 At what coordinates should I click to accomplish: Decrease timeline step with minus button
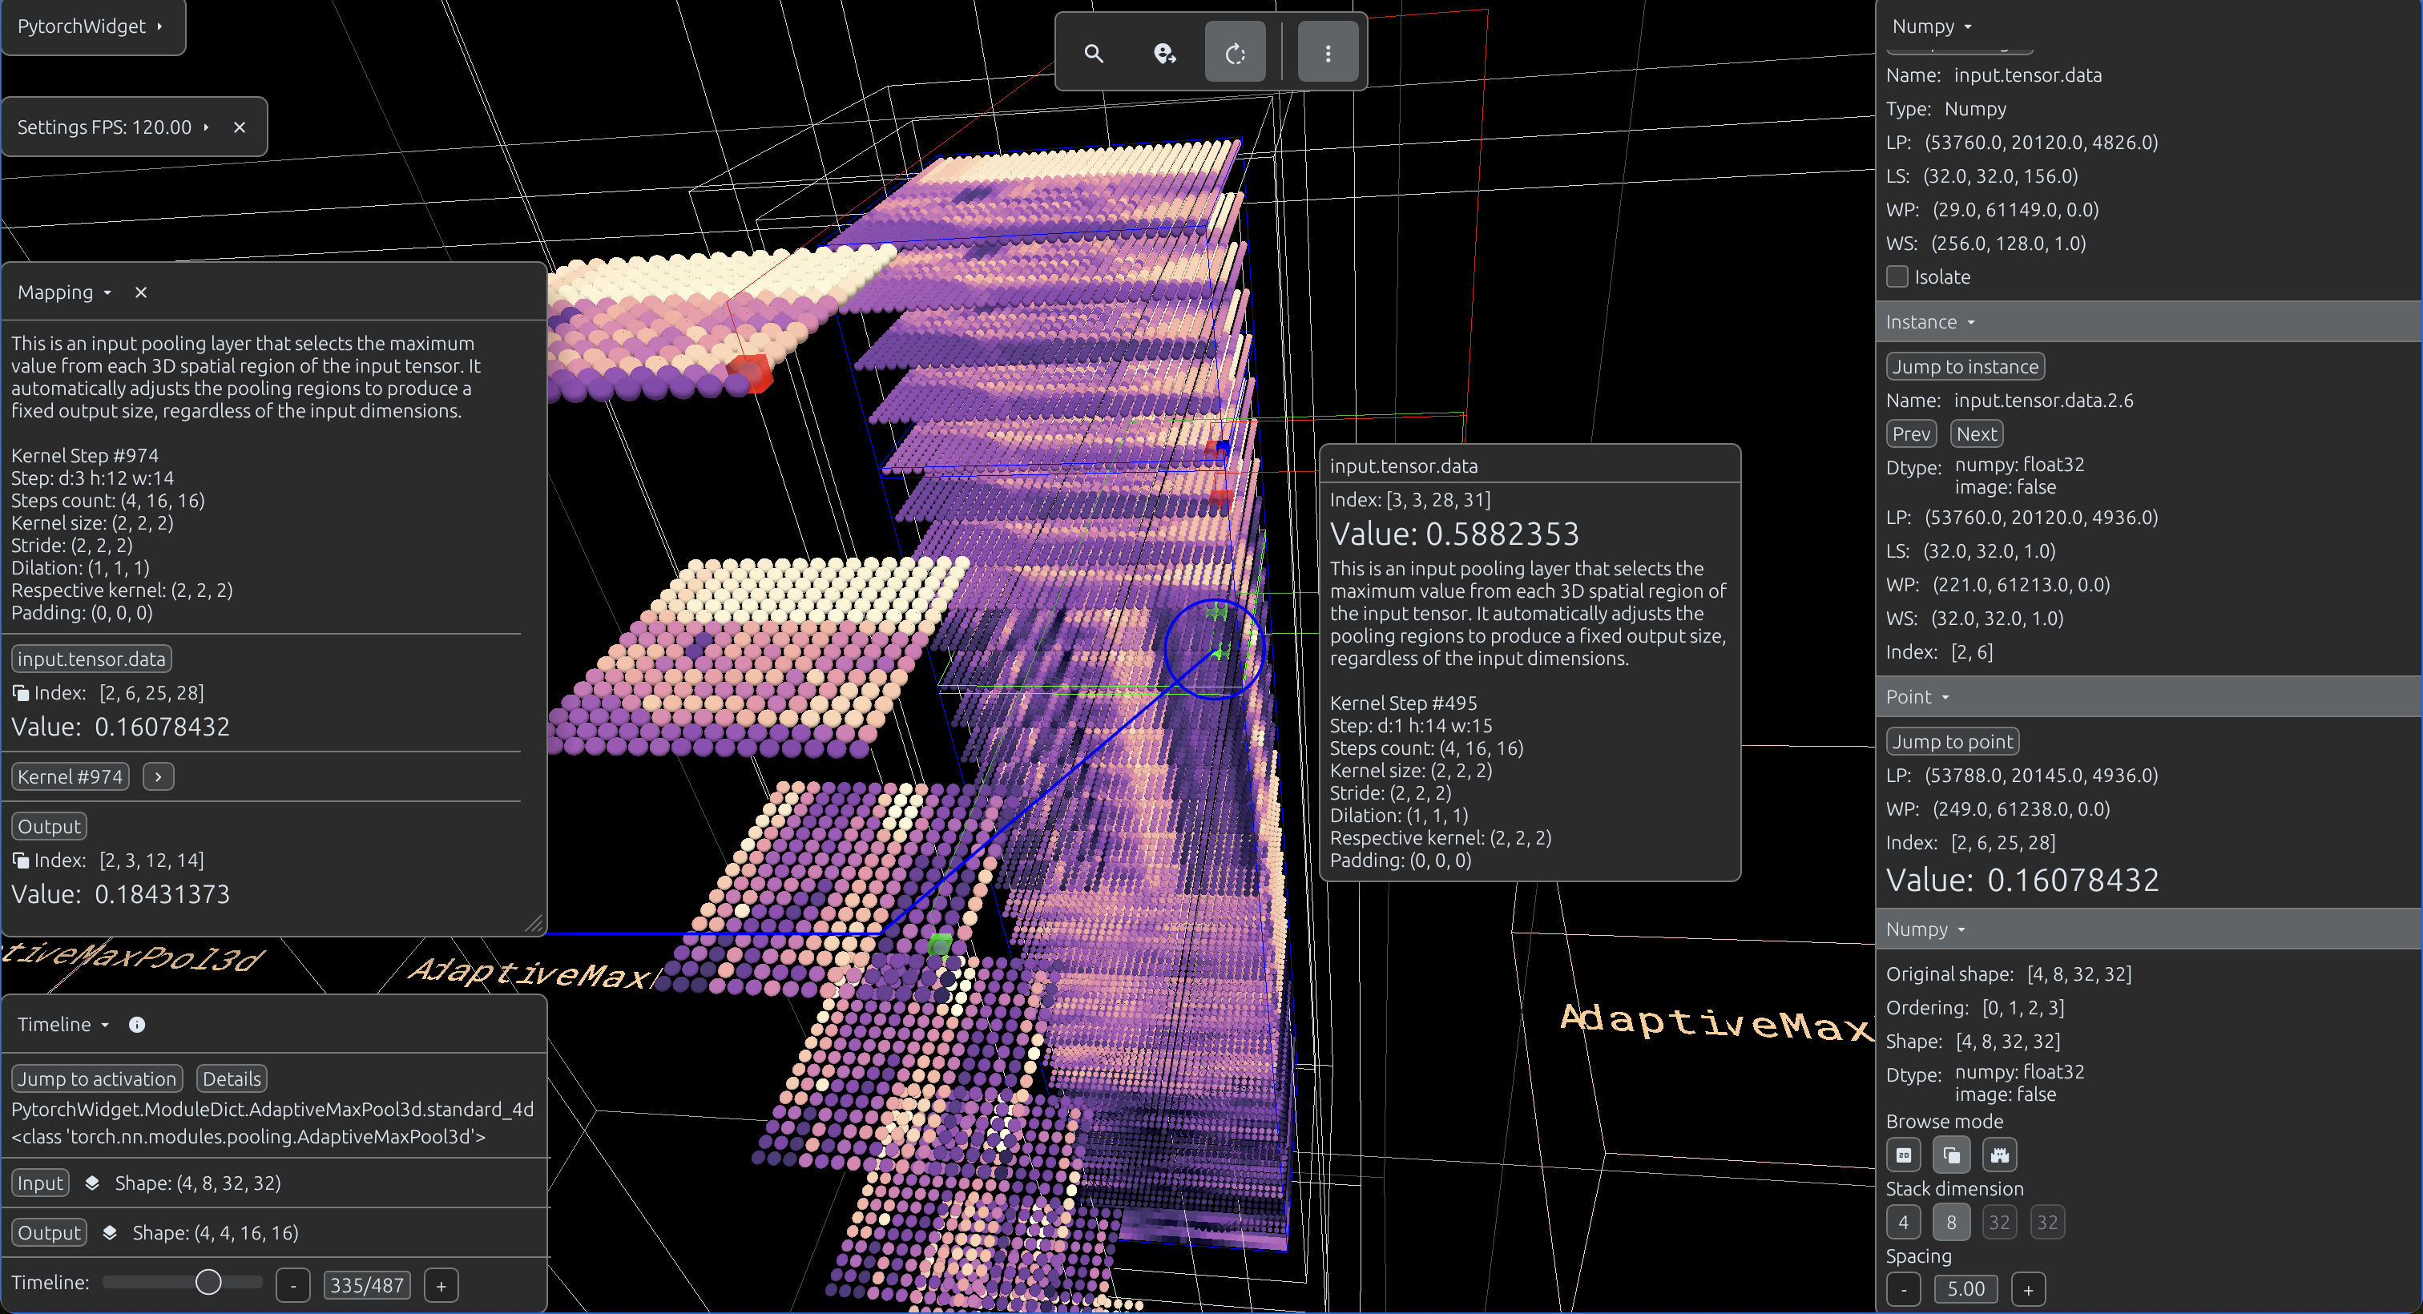pyautogui.click(x=293, y=1285)
